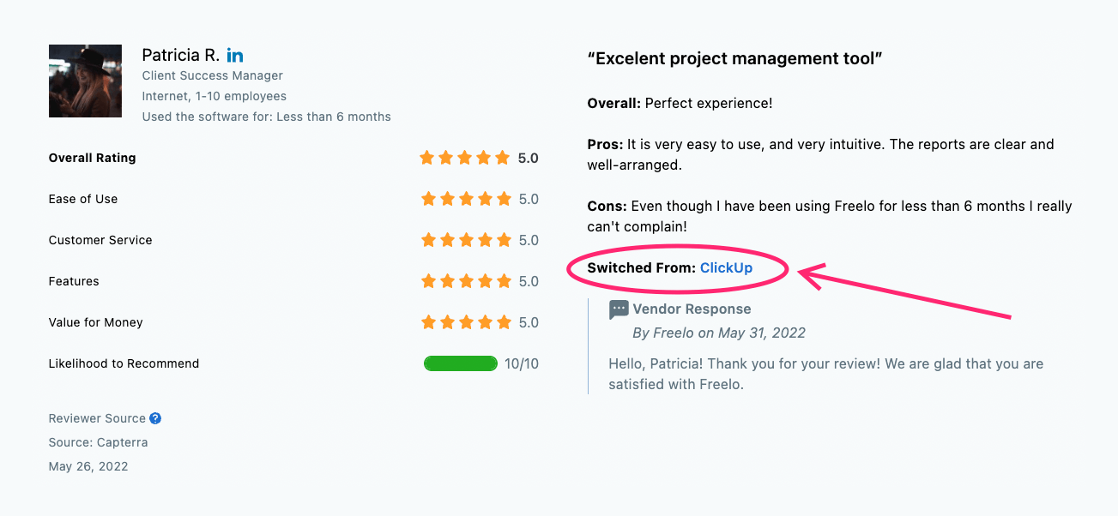Click the 10/10 recommendation score
Screen dimensions: 1118x516
(x=522, y=363)
